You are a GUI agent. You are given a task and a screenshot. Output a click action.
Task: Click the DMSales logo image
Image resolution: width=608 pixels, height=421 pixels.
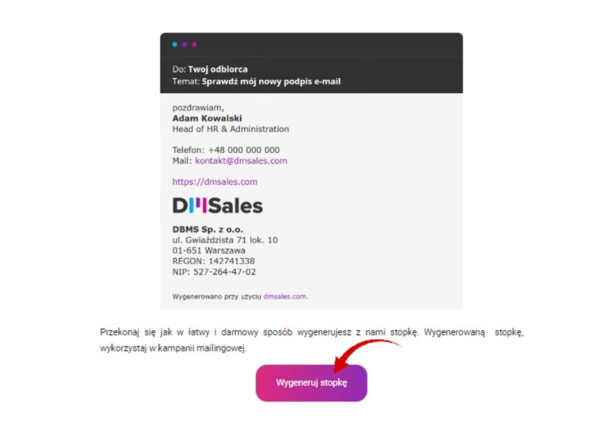click(x=217, y=206)
